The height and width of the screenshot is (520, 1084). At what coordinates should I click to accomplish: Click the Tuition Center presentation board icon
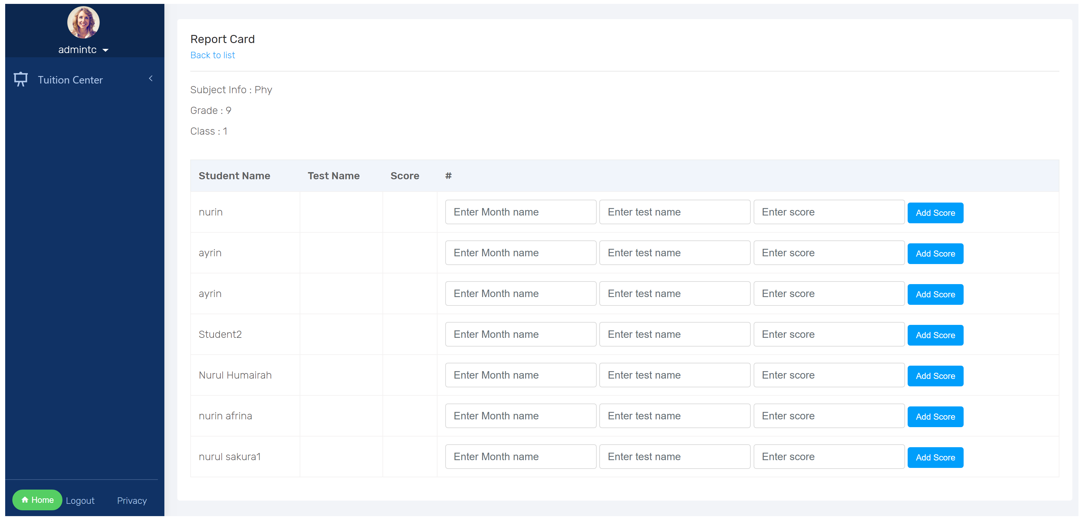pos(21,79)
